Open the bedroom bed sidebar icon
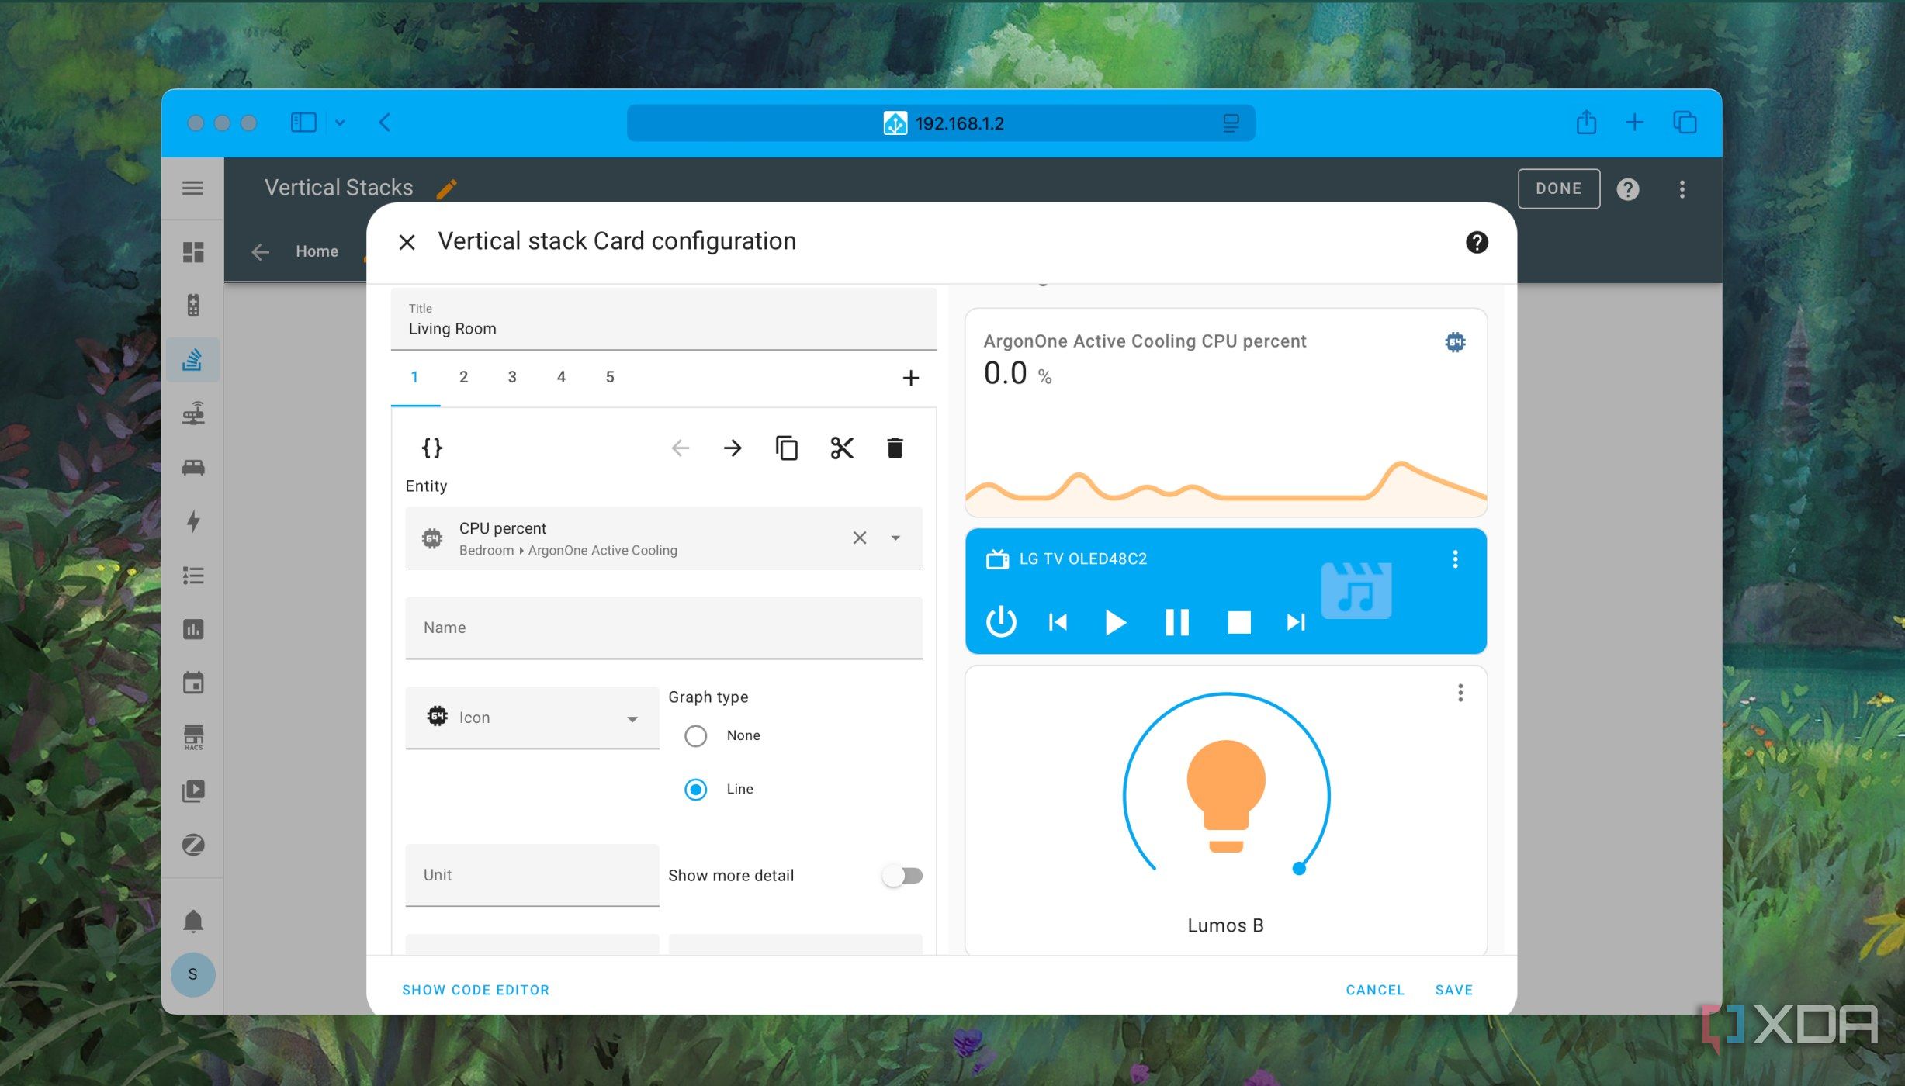 click(192, 467)
